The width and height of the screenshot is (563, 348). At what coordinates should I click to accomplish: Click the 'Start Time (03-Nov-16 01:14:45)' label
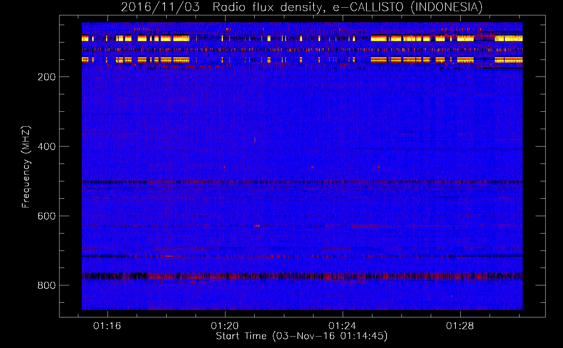click(x=302, y=336)
